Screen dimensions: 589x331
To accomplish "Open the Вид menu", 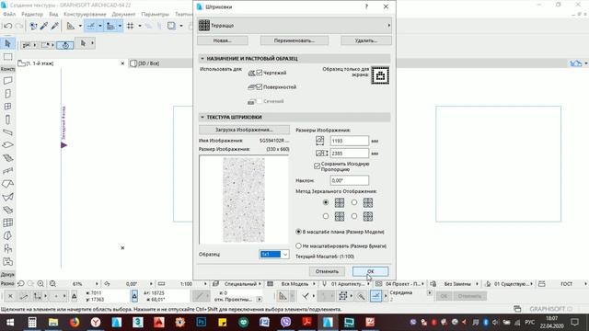I will [53, 15].
